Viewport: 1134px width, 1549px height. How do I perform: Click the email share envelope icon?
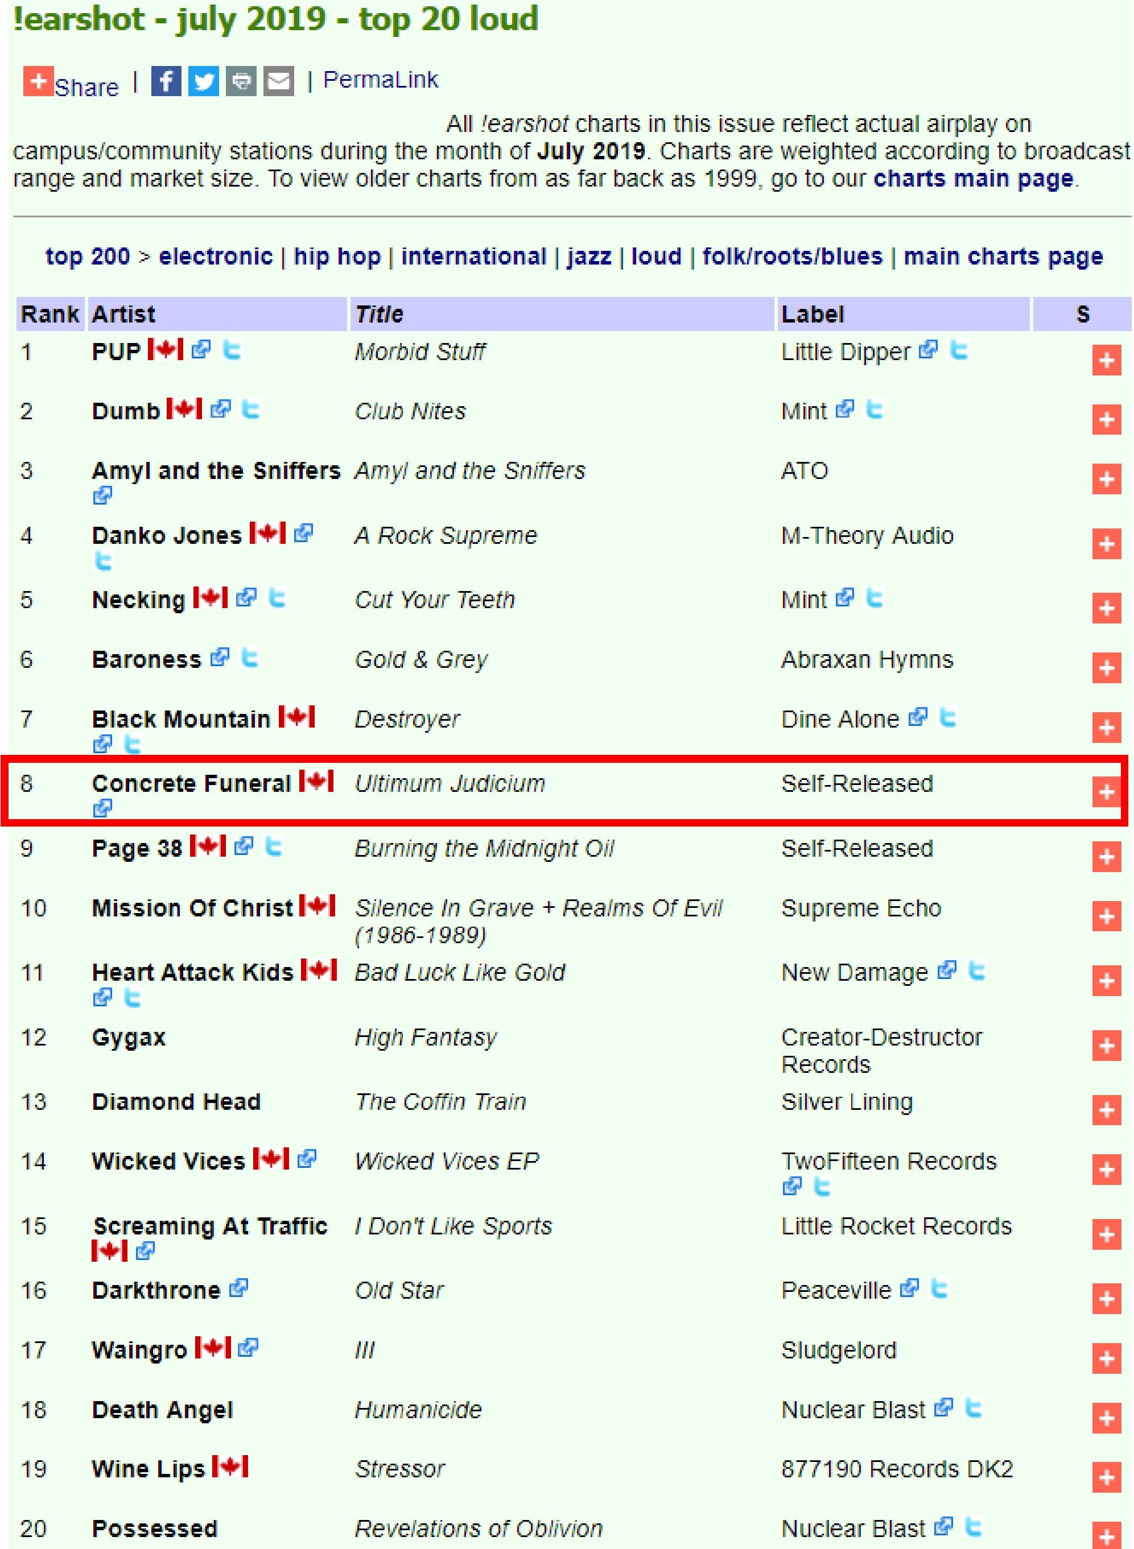point(279,81)
